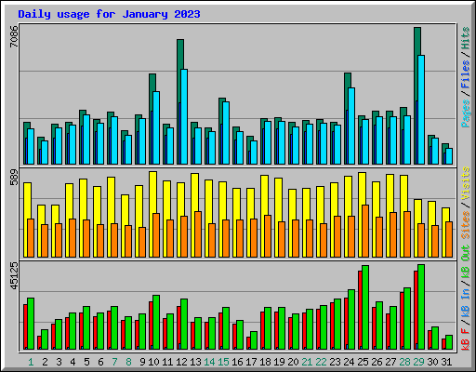Click green day label 8 on the x-axis

pyautogui.click(x=128, y=362)
